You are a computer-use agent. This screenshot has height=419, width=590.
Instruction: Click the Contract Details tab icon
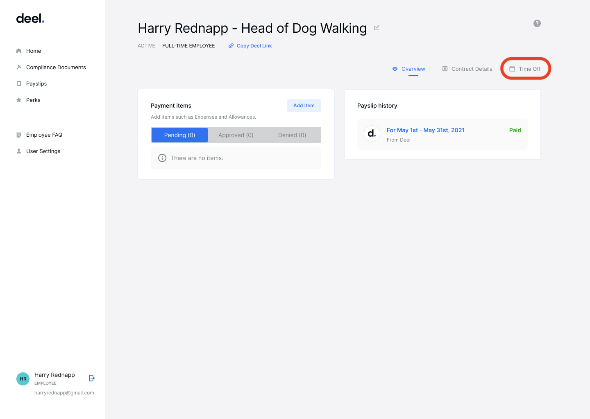(x=445, y=69)
